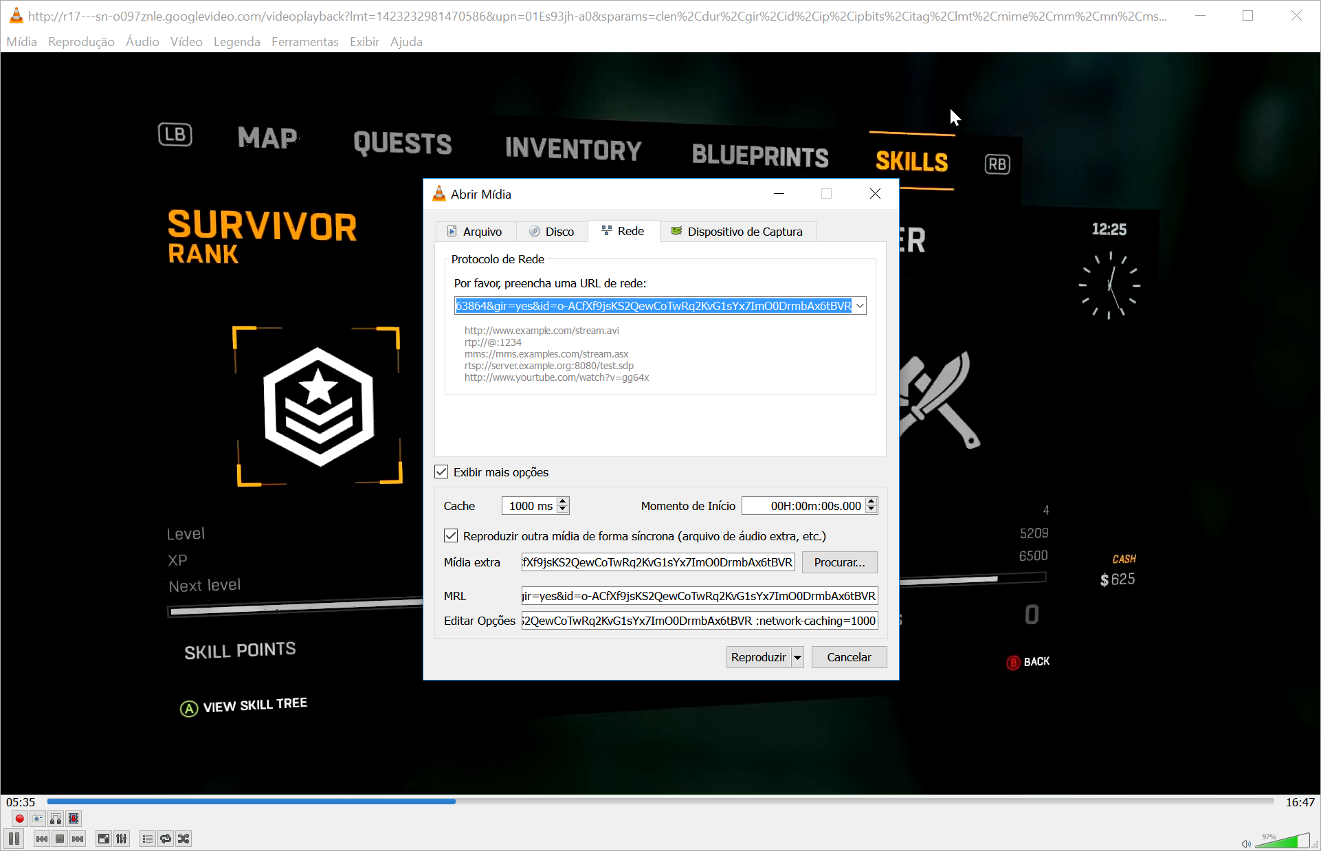Click the Cancelar button
The height and width of the screenshot is (851, 1321).
[x=849, y=657]
